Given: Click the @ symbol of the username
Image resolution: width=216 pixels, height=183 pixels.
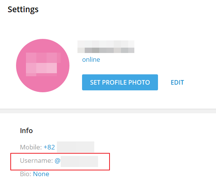Looking at the screenshot, I should pos(58,161).
